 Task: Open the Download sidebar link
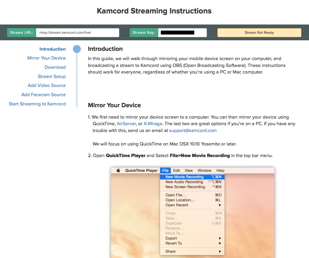pyautogui.click(x=55, y=67)
